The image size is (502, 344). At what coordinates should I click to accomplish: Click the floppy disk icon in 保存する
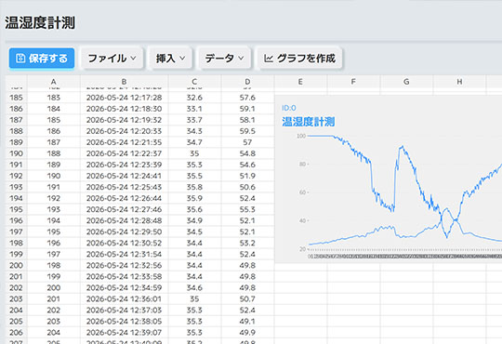coord(20,59)
